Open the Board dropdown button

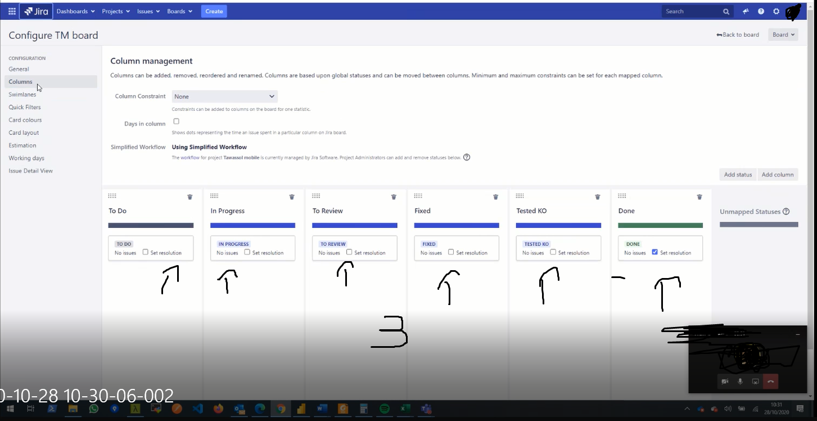point(783,35)
